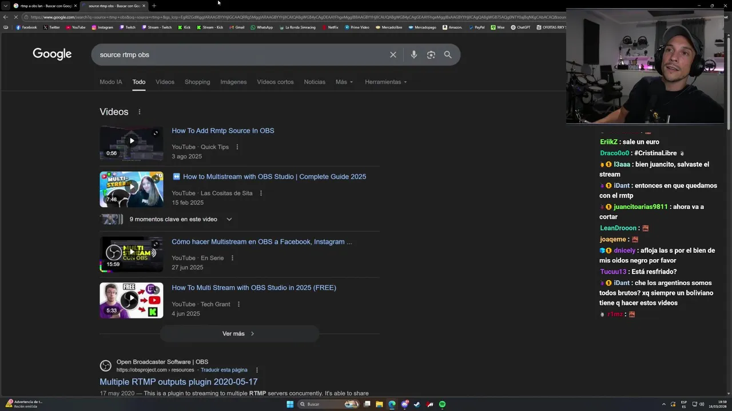
Task: Open PayPal bookmark
Action: point(476,27)
